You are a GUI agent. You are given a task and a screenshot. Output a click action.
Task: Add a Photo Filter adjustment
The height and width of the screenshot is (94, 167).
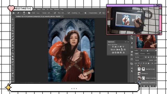click(x=120, y=50)
